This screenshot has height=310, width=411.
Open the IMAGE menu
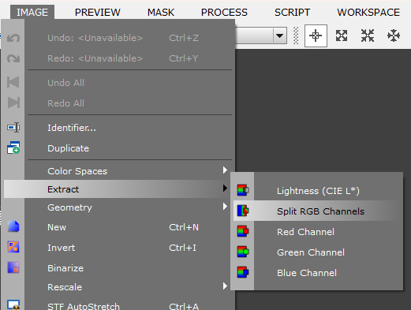tap(32, 13)
